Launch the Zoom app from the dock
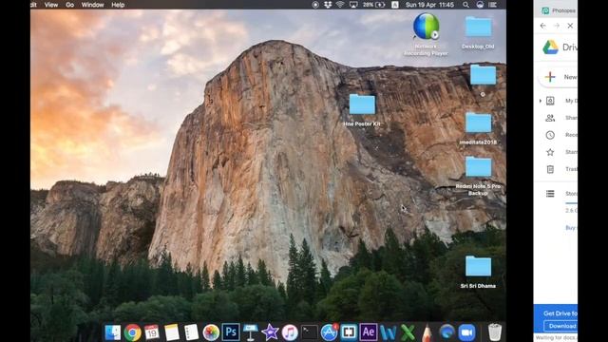 coord(466,332)
